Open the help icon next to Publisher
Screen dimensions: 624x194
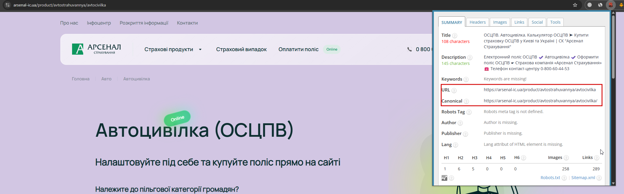coord(466,134)
